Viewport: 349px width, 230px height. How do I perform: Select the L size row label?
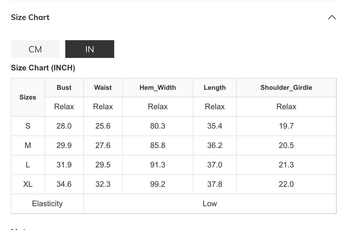(x=28, y=165)
